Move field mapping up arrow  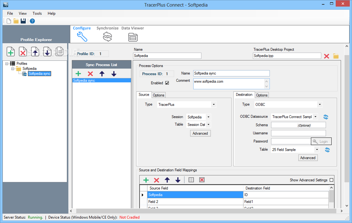coord(167,180)
